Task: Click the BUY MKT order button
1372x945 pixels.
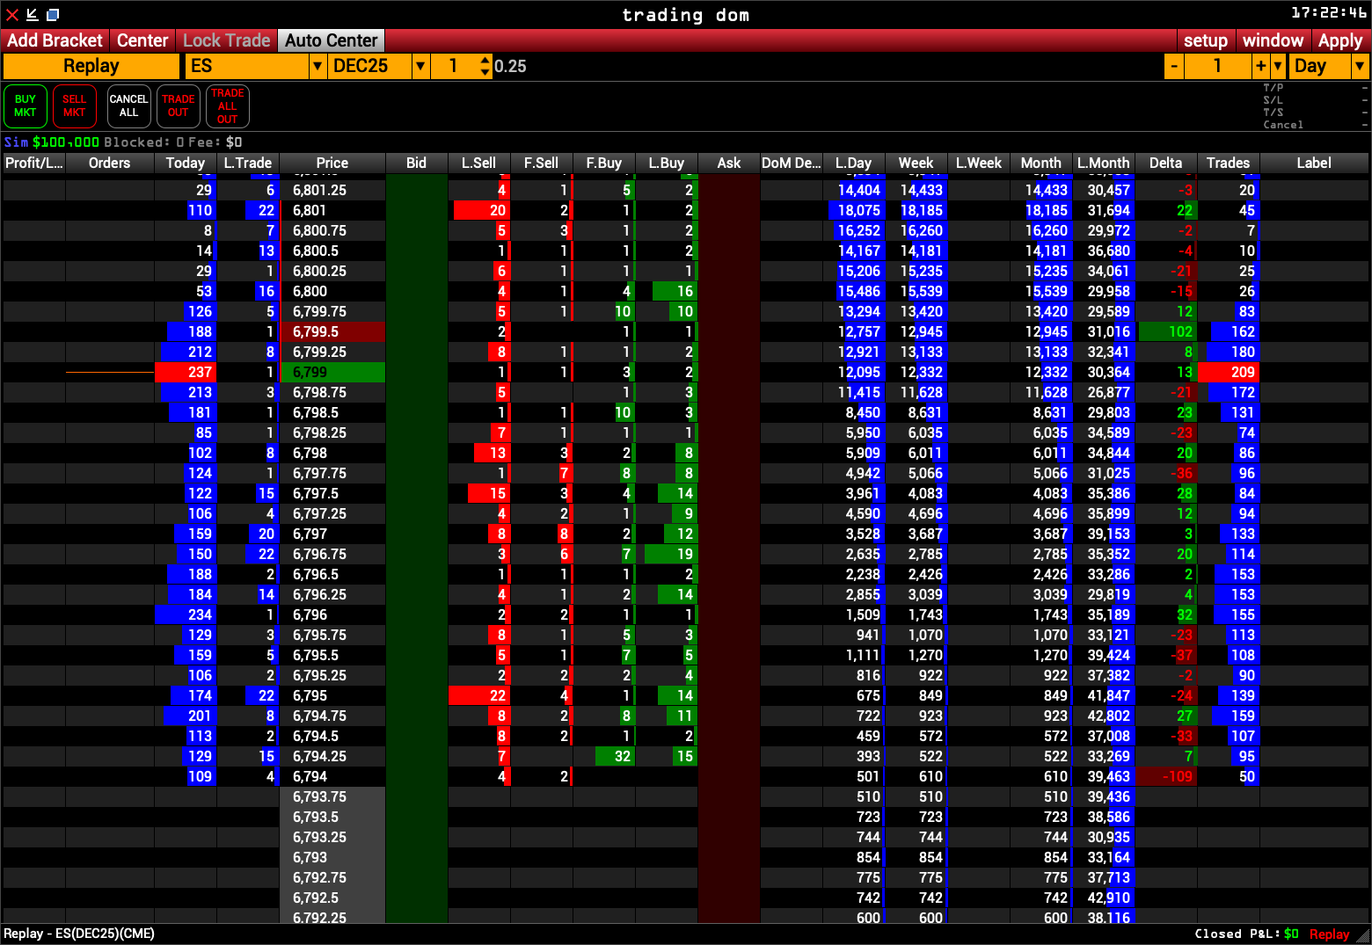Action: coord(26,106)
